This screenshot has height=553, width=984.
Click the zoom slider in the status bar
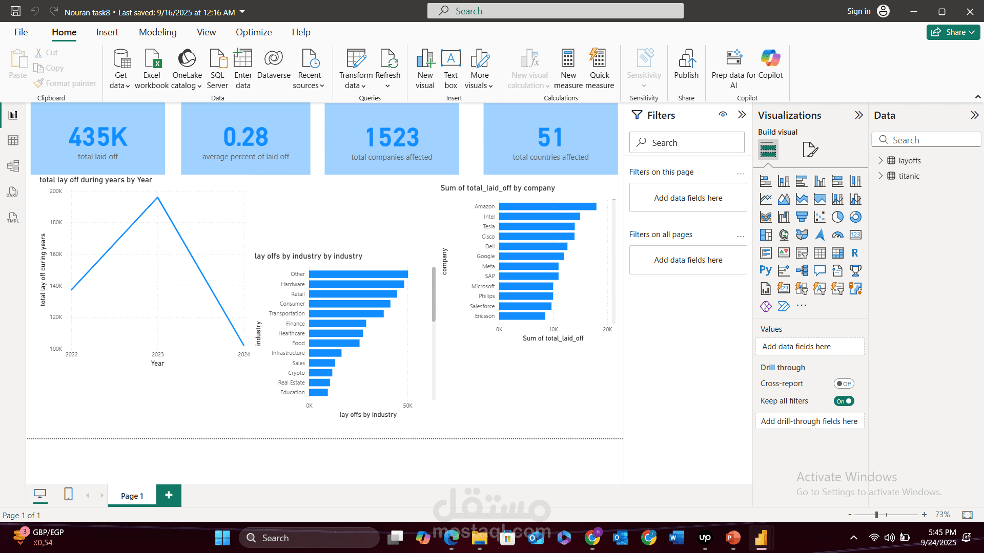pyautogui.click(x=876, y=515)
